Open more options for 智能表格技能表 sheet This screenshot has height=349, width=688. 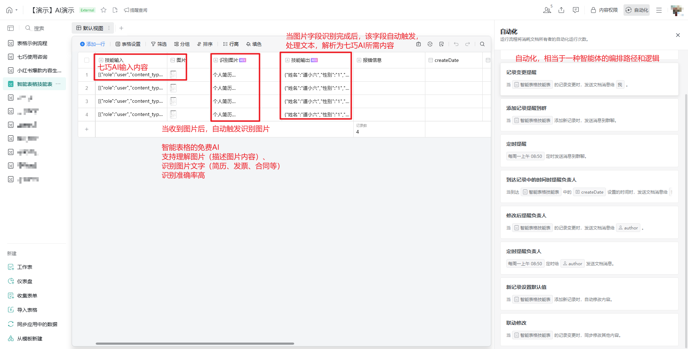coord(58,84)
